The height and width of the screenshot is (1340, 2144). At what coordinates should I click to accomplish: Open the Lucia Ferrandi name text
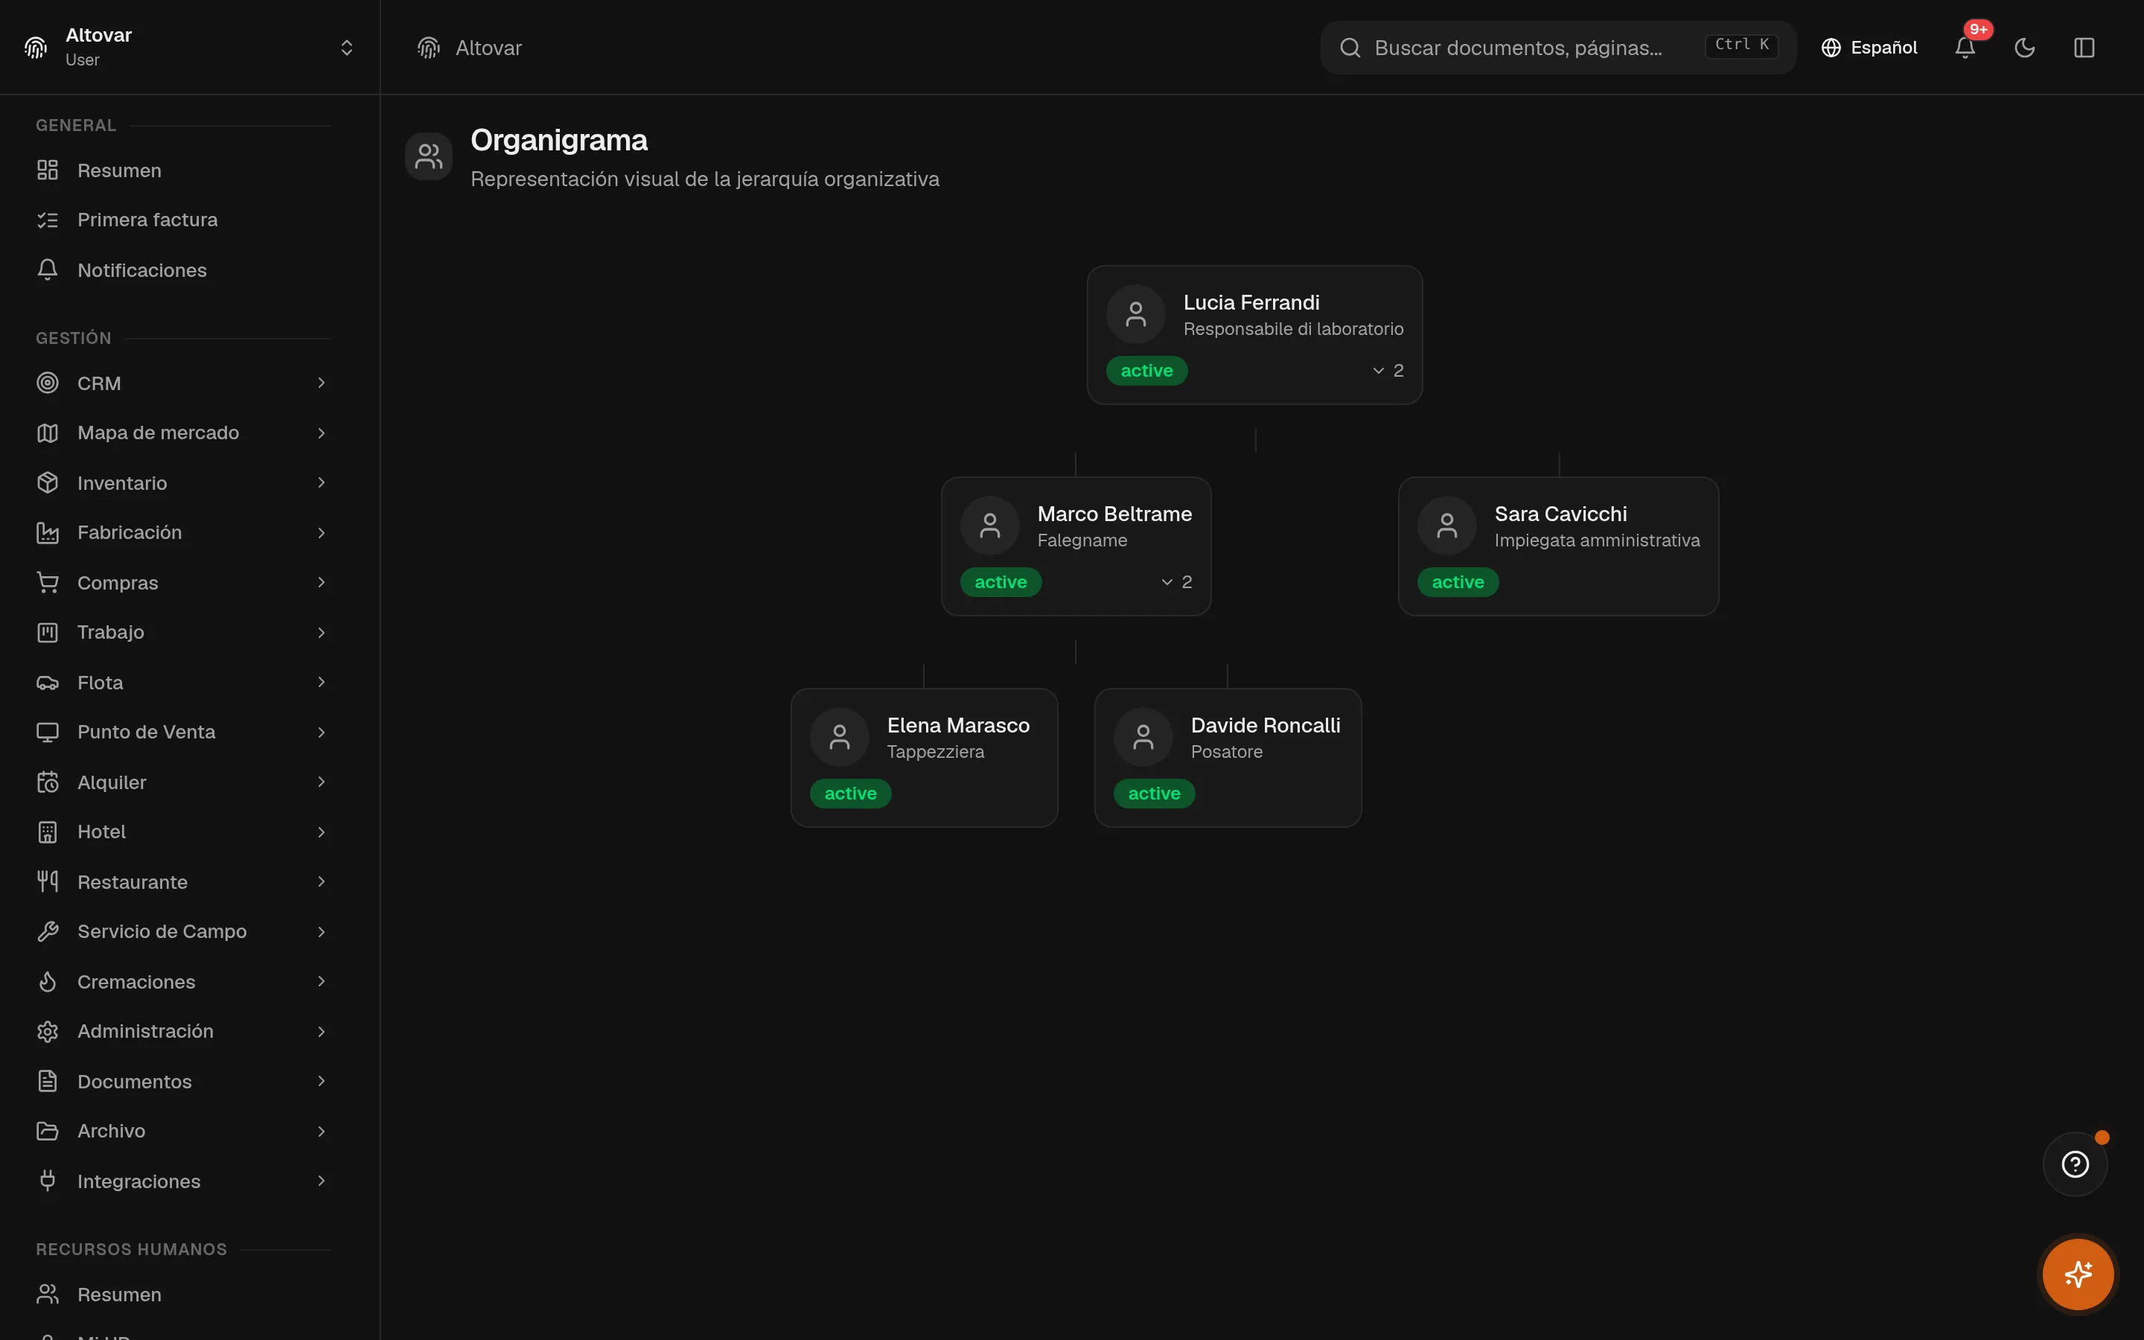(1251, 302)
